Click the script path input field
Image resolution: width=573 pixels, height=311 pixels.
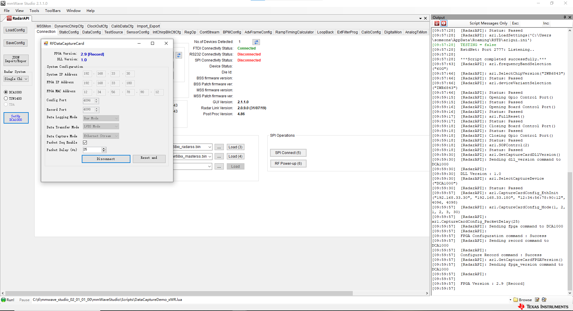270,300
